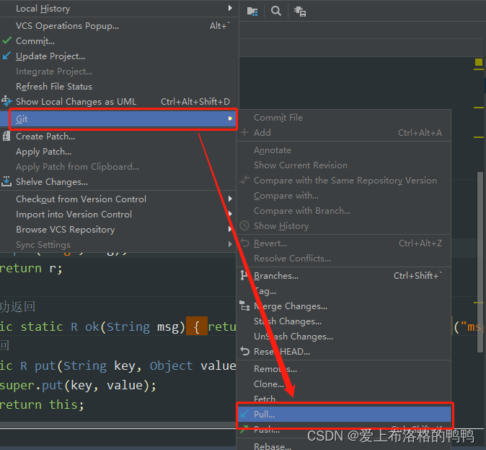Select Reset HEAD... in Git submenu
Viewport: 486px width, 450px height.
(344, 352)
